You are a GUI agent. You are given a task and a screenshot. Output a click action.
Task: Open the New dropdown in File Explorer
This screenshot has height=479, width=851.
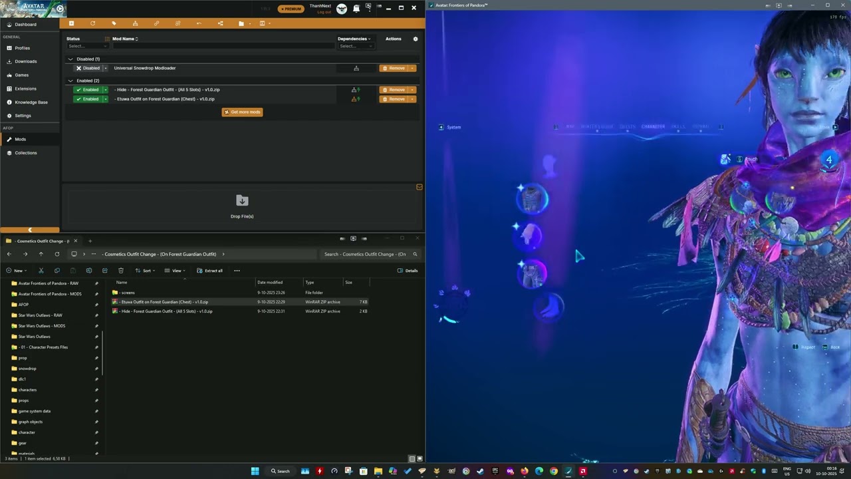(16, 271)
